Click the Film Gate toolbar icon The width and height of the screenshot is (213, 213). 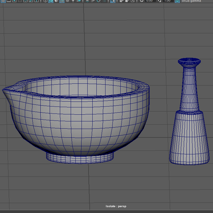click(9, 1)
